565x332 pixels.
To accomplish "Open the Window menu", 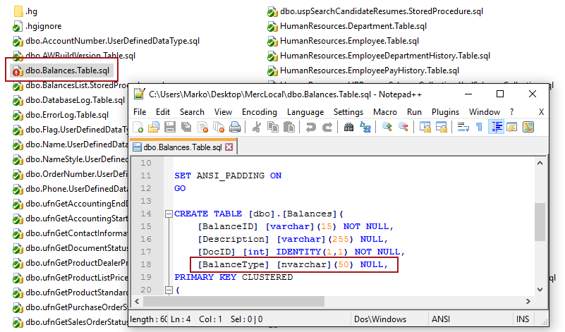I will pos(485,112).
